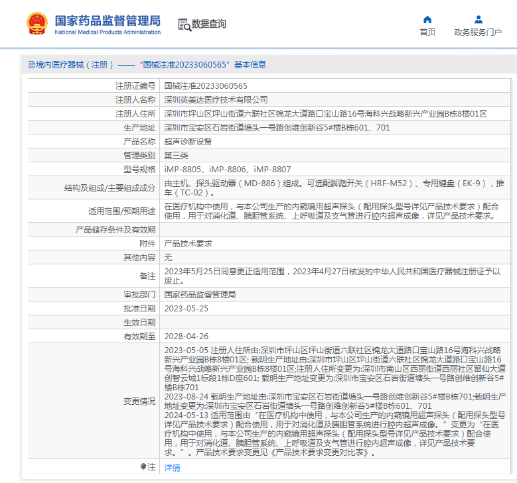The width and height of the screenshot is (517, 483).
Task: Click the 注册证编号 row label
Action: (x=135, y=86)
